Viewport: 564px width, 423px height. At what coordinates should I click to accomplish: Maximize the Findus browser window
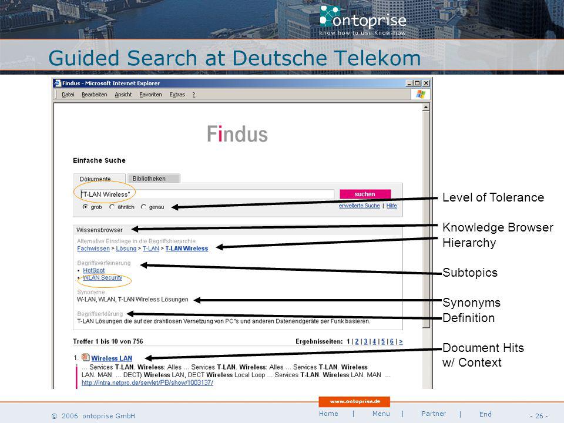click(x=417, y=83)
